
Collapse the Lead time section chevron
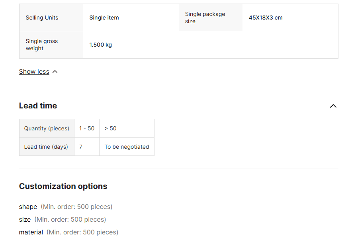coord(333,106)
